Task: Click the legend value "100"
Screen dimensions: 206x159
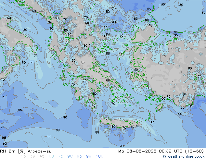Action: click(x=99, y=156)
